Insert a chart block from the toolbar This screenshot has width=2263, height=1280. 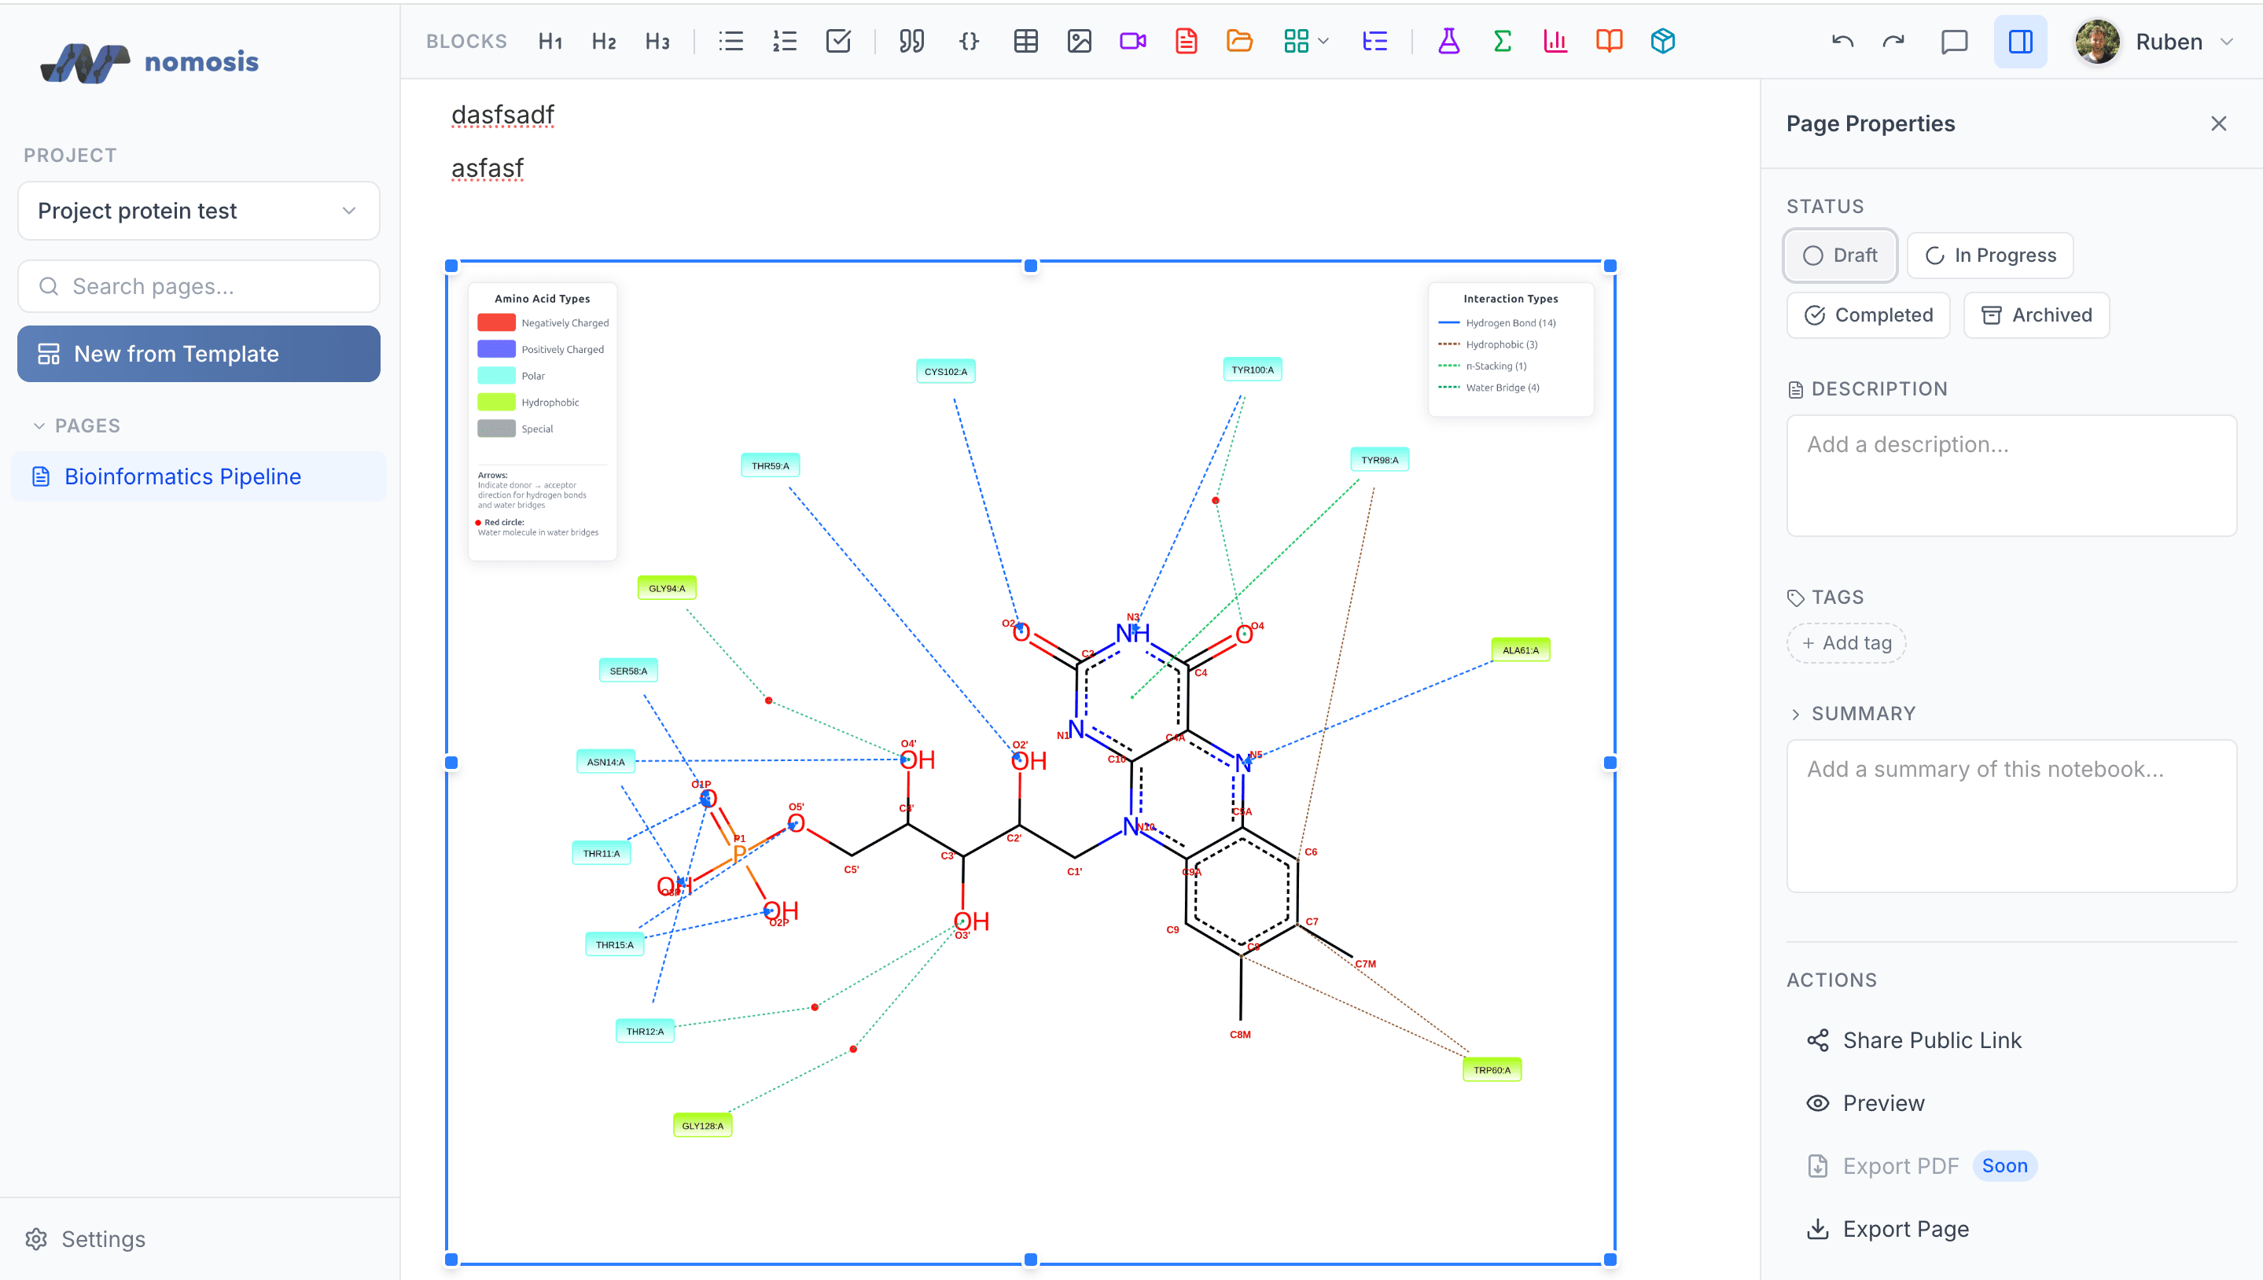pyautogui.click(x=1555, y=40)
